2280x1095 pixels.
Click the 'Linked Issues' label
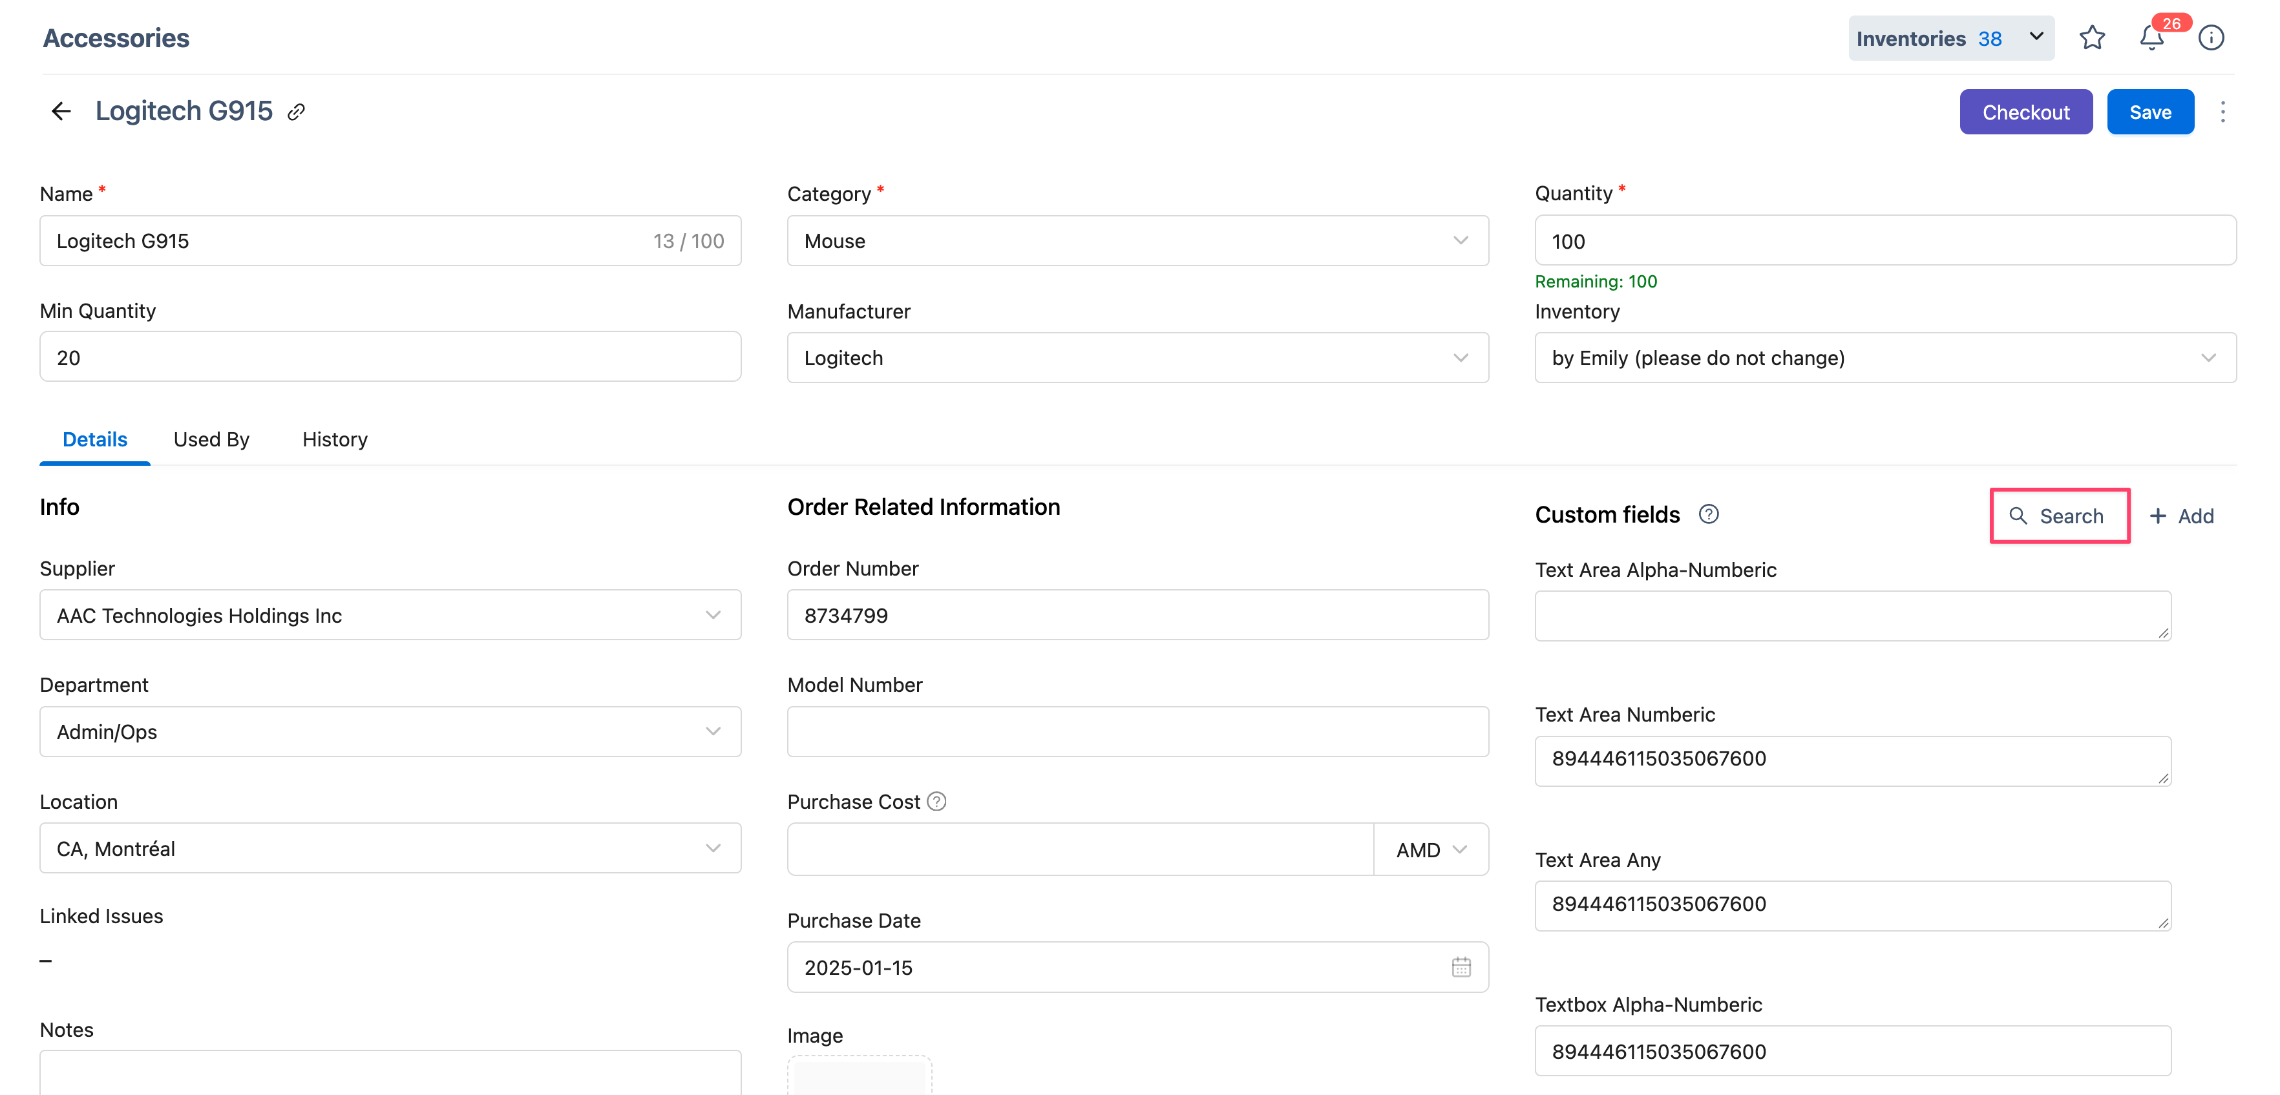(101, 915)
